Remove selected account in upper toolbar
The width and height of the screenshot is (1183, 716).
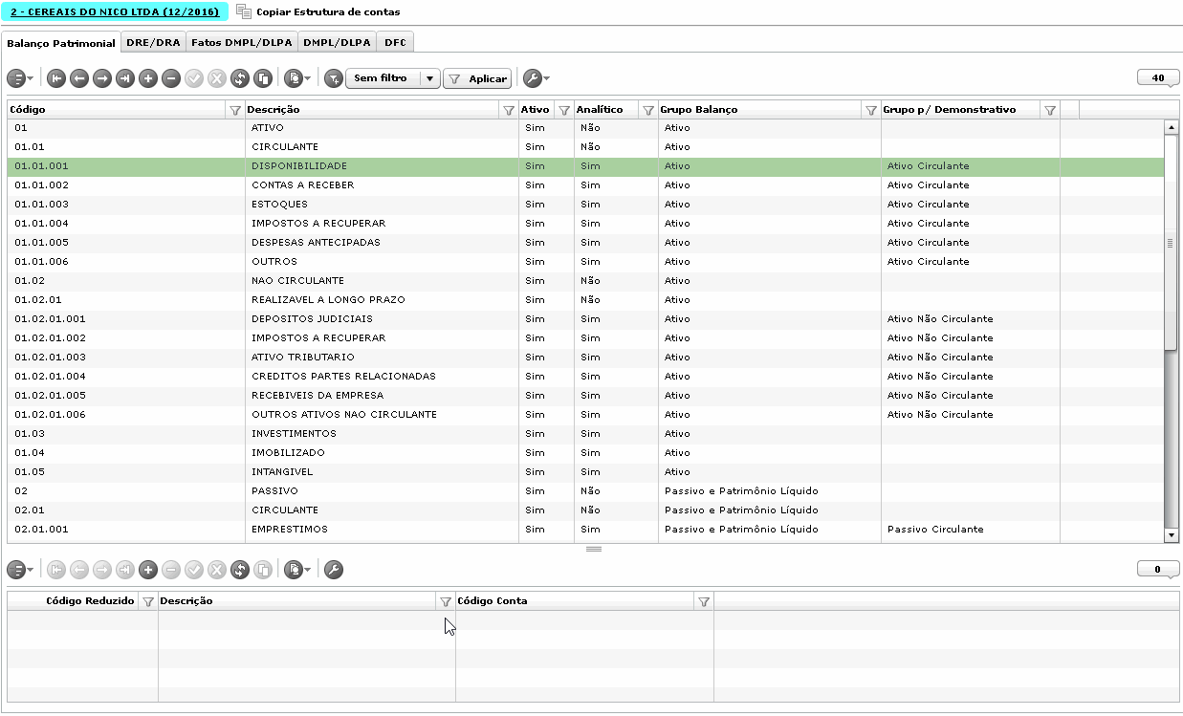pos(171,78)
